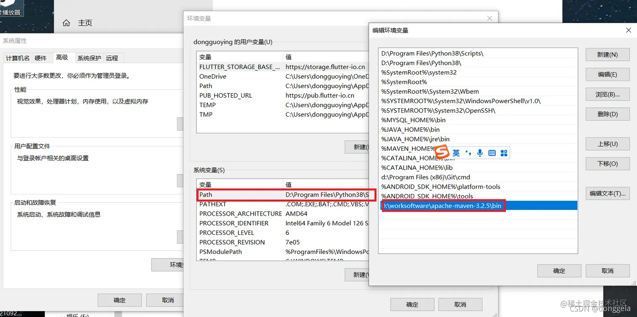Select the PSModulePath system variable
Screen dimensions: 637x317
tap(283, 252)
